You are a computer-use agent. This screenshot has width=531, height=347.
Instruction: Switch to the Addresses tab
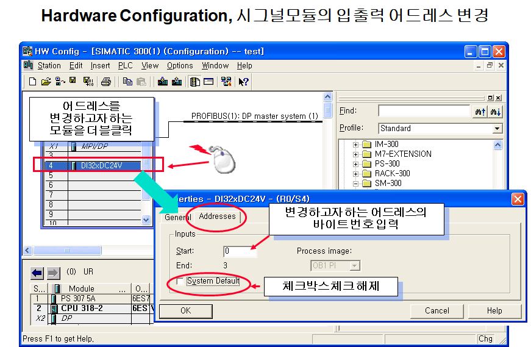(217, 216)
